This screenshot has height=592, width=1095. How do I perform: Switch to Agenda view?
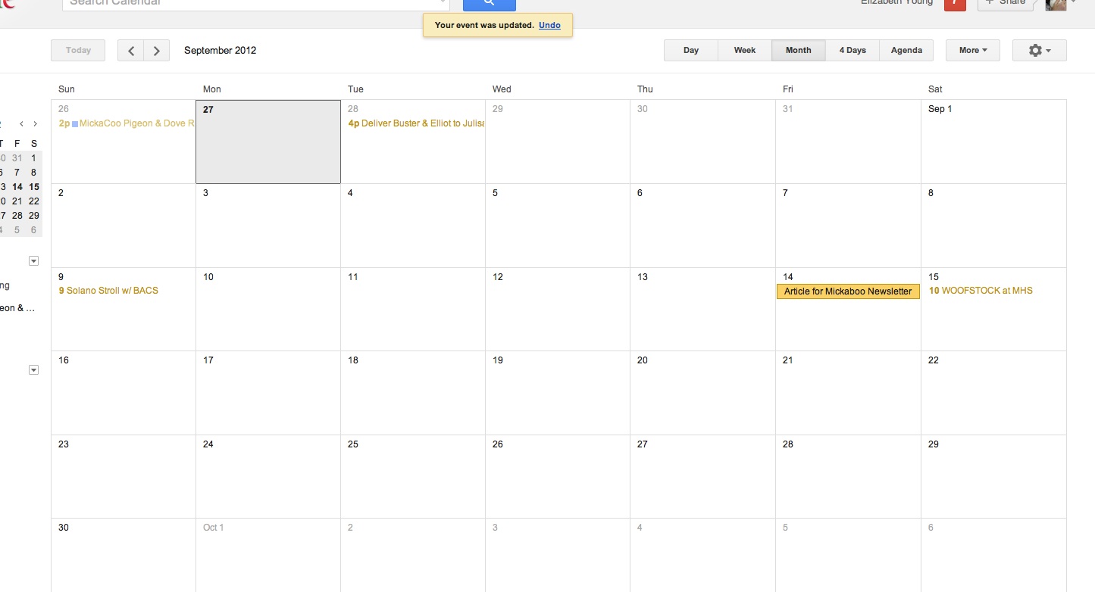coord(906,51)
